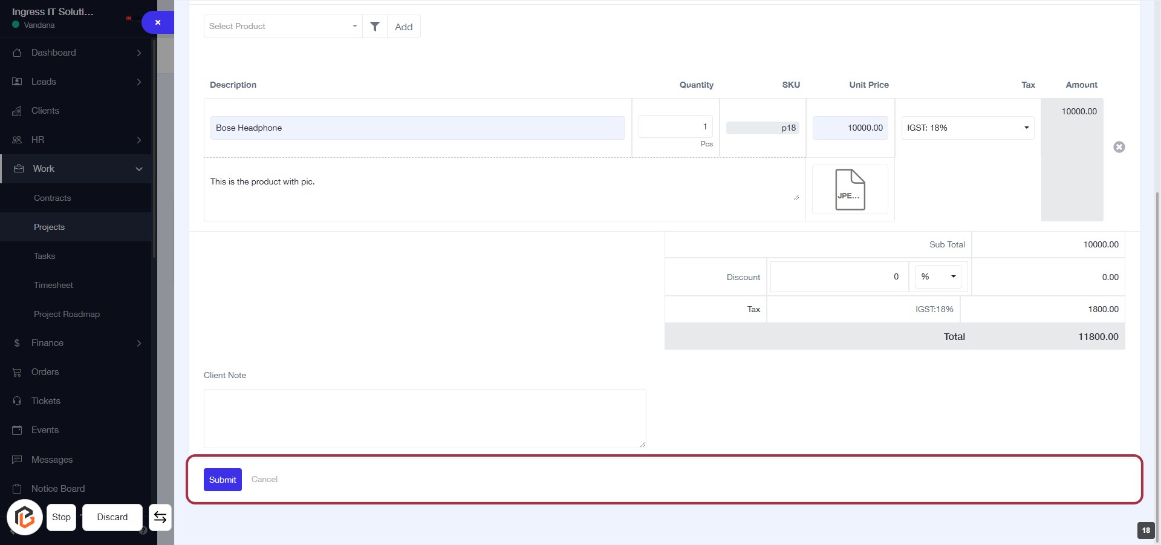1161x545 pixels.
Task: Change the discount type % dropdown
Action: [938, 276]
